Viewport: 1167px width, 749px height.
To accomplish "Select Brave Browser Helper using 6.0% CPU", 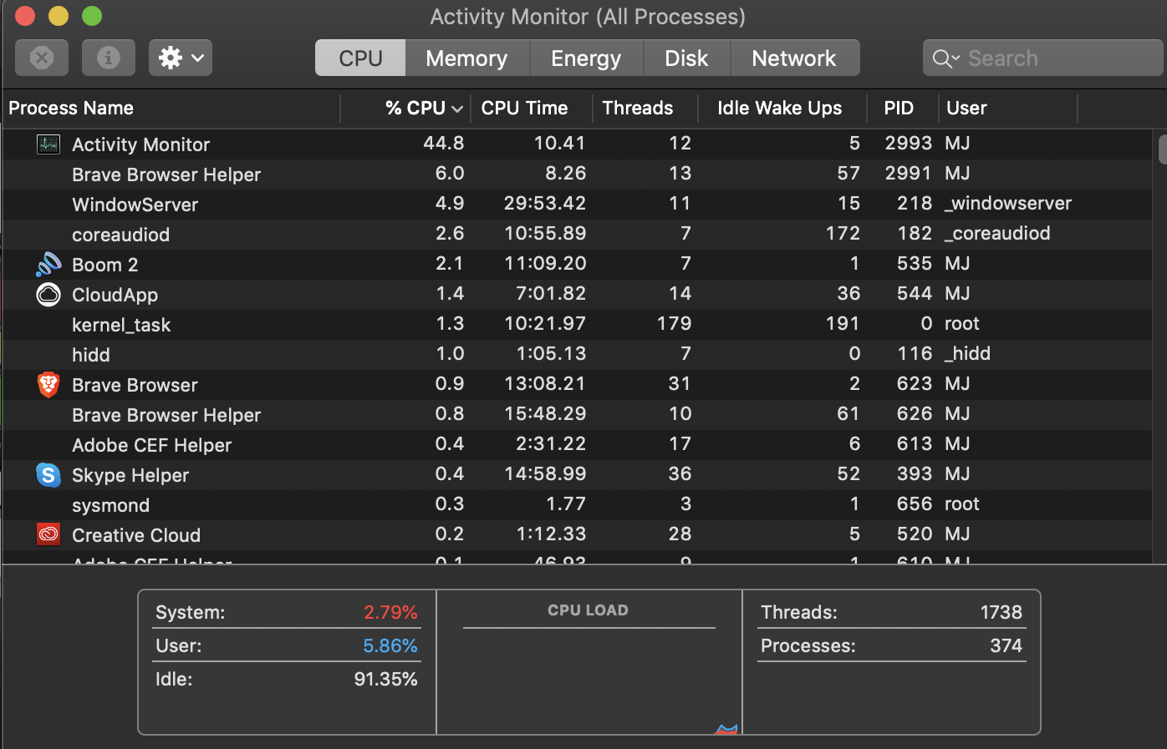I will click(x=577, y=175).
